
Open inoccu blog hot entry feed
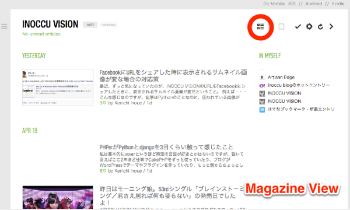point(299,85)
